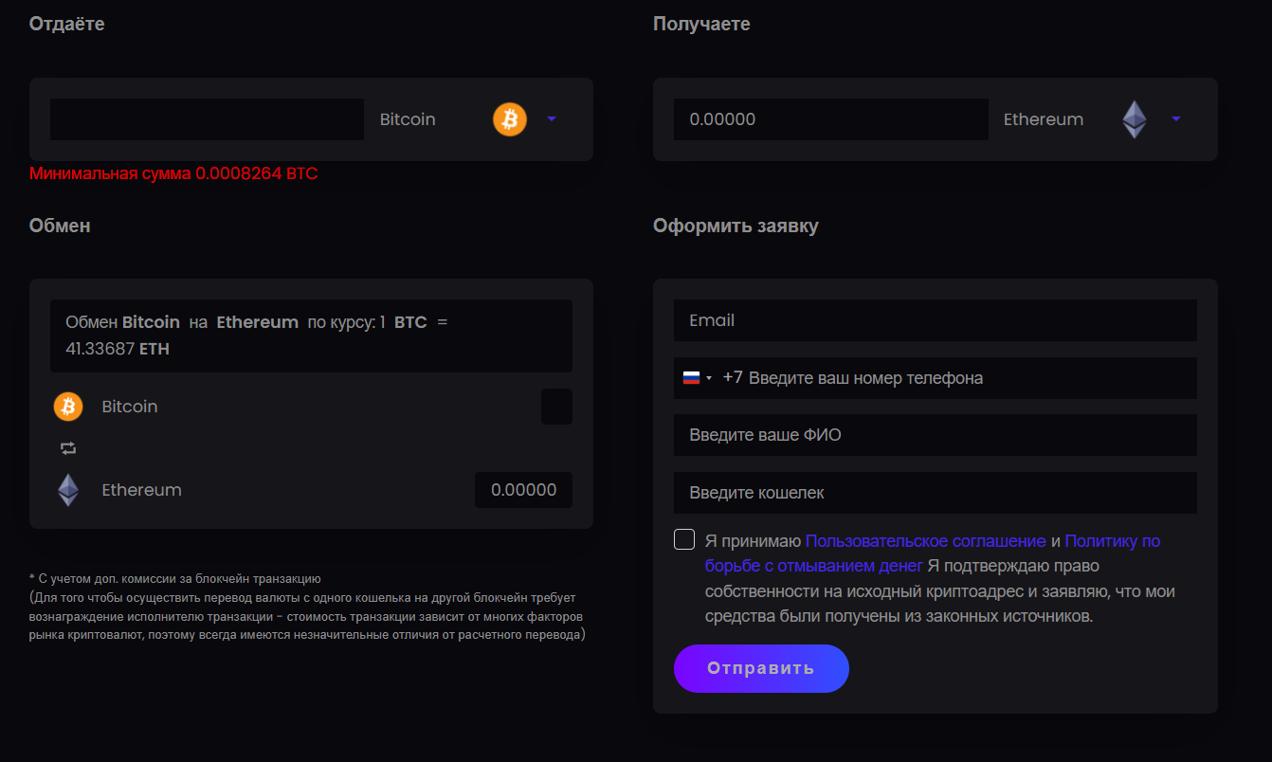The width and height of the screenshot is (1272, 762).
Task: Click the small Bitcoin amount box in Обмен panel
Action: [556, 407]
